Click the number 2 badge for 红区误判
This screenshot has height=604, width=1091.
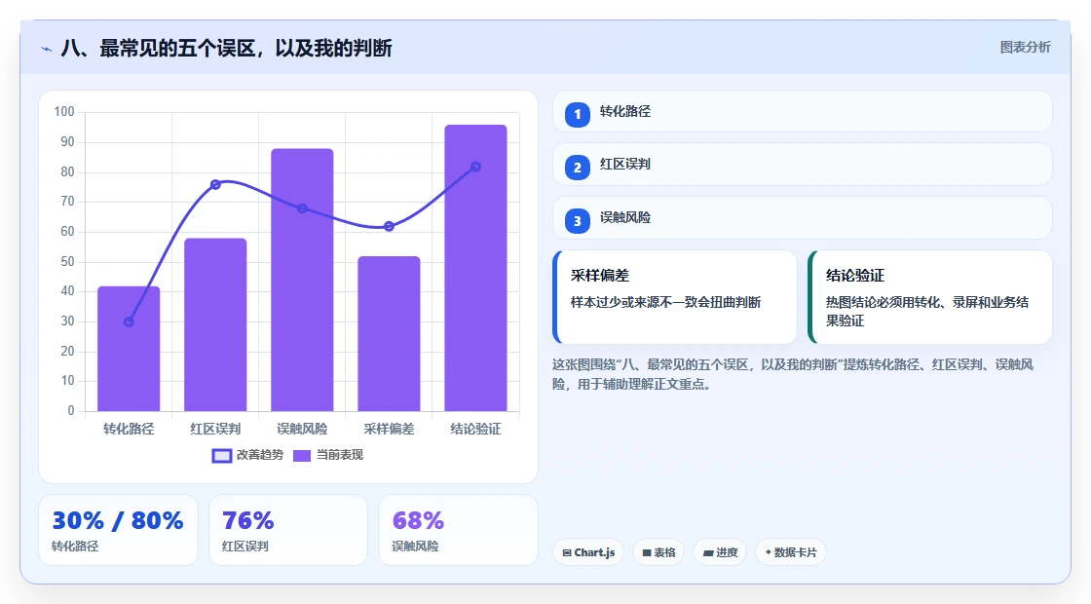pos(577,167)
